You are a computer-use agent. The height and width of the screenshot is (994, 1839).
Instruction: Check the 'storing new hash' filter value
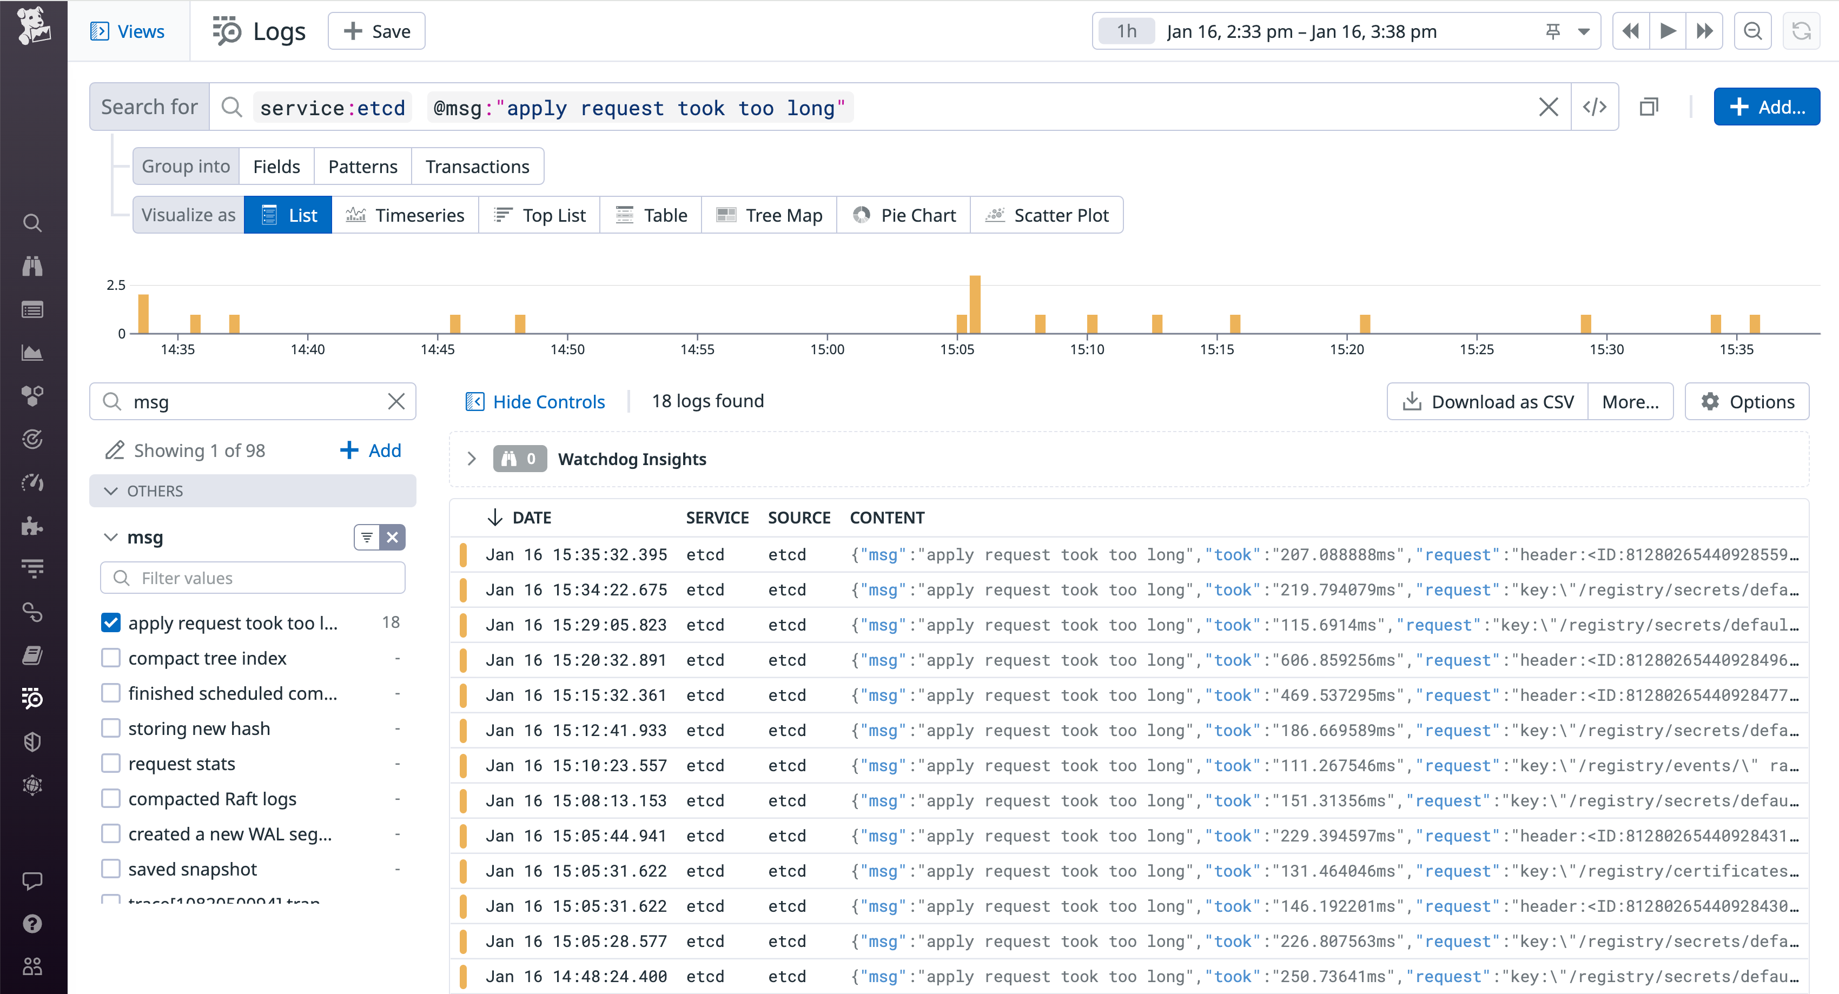point(111,728)
